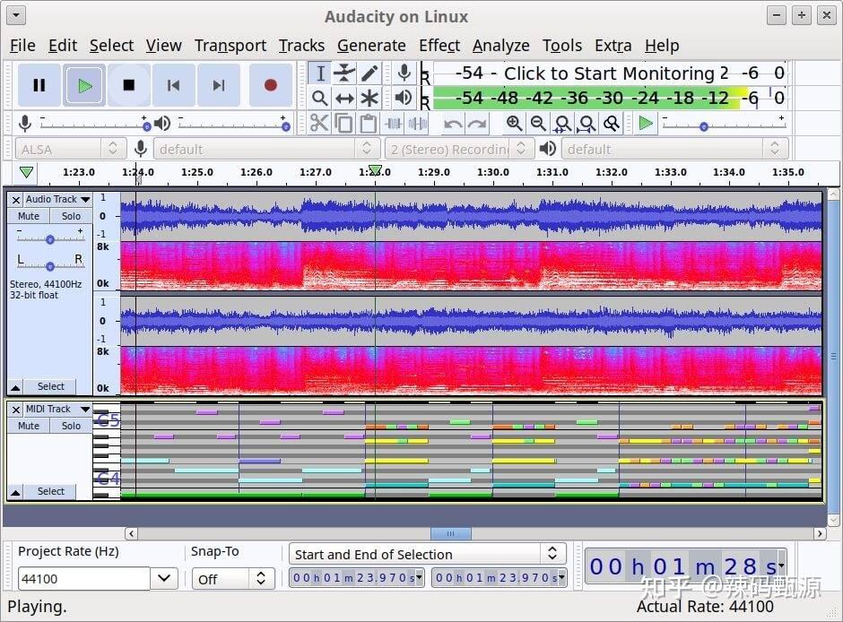Open the Project Rate dropdown
The height and width of the screenshot is (622, 843).
click(x=163, y=580)
